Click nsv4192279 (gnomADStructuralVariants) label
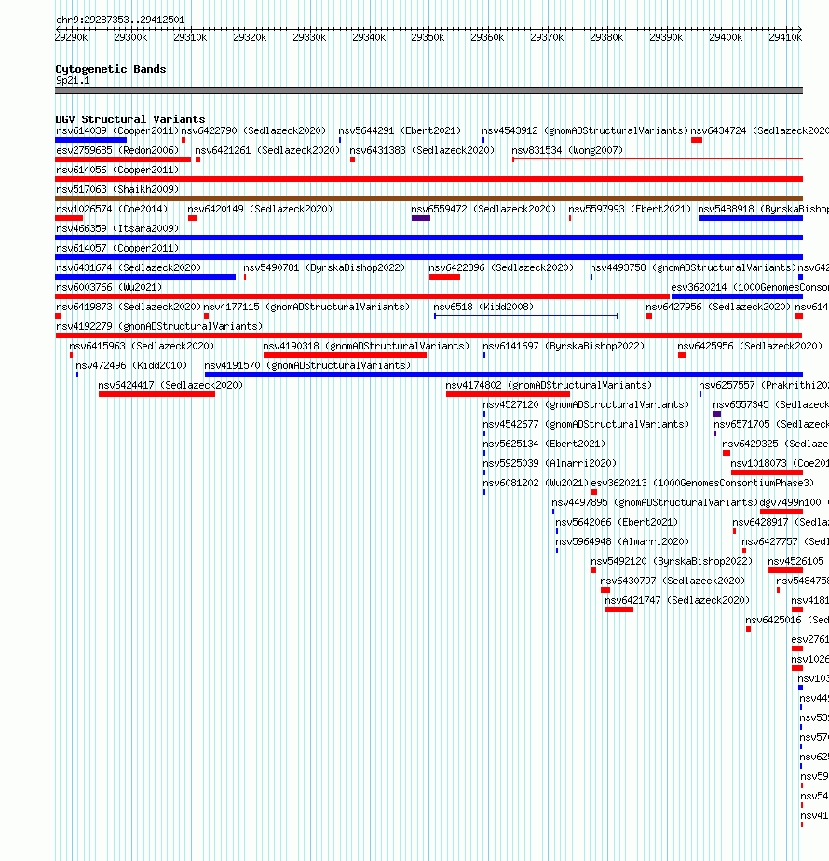The image size is (829, 861). (159, 326)
